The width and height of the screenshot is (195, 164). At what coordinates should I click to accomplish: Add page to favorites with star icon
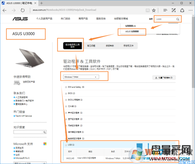tap(154, 10)
